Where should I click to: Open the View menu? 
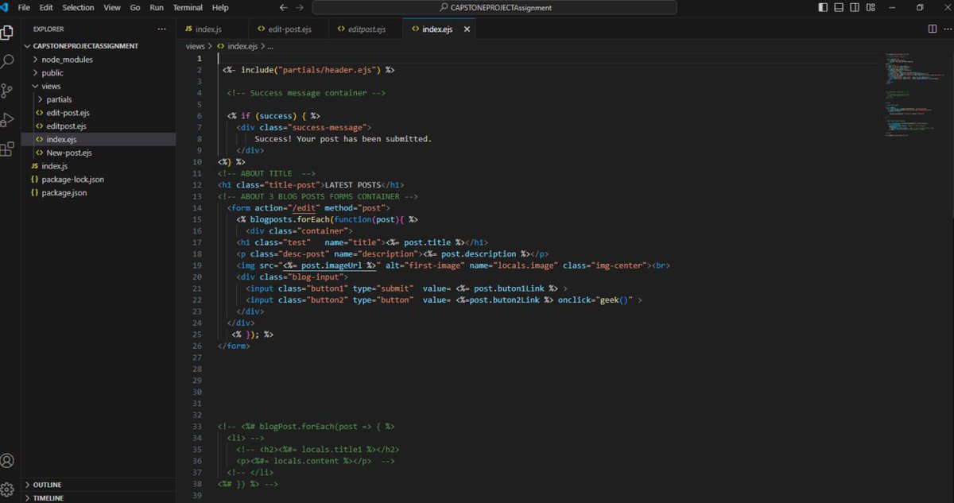pos(112,7)
